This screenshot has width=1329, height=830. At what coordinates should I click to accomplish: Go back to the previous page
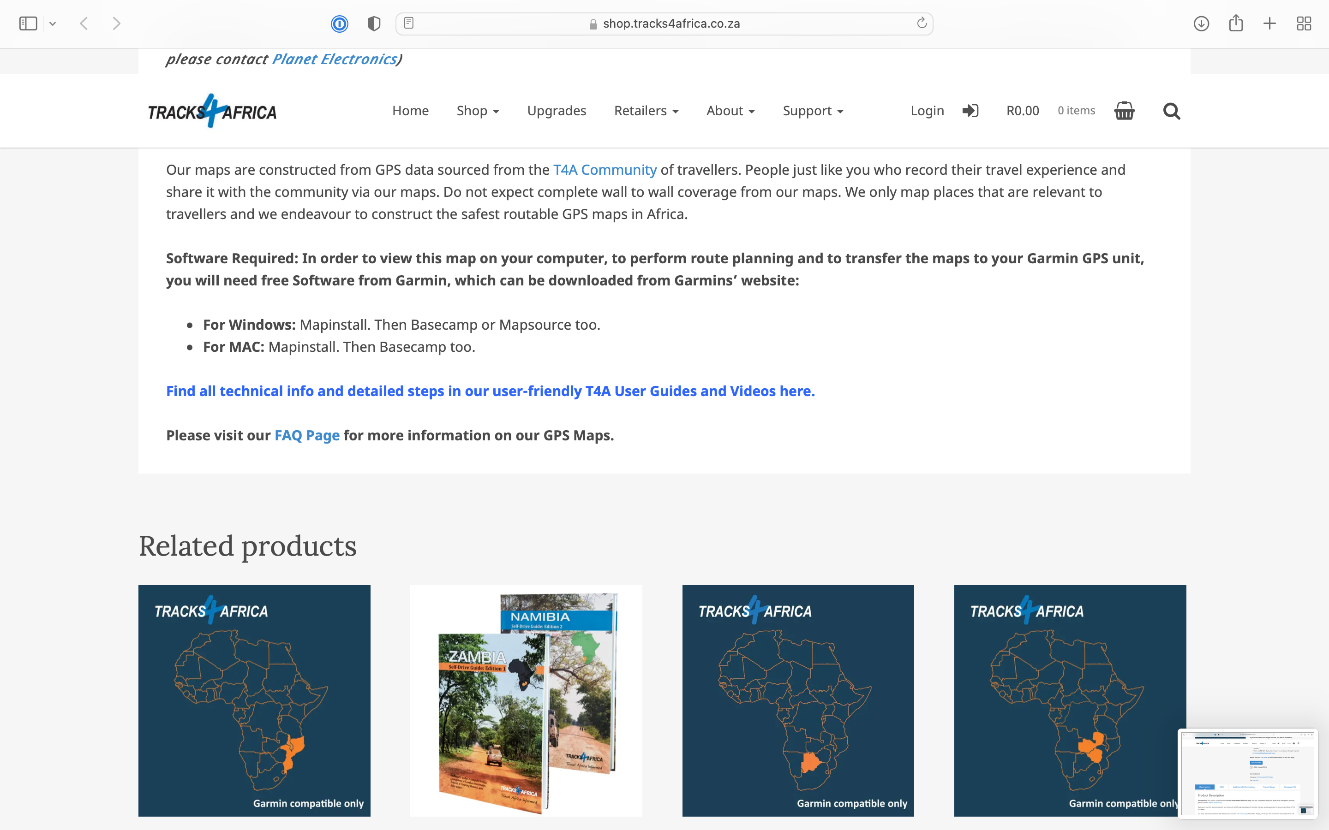click(x=84, y=24)
